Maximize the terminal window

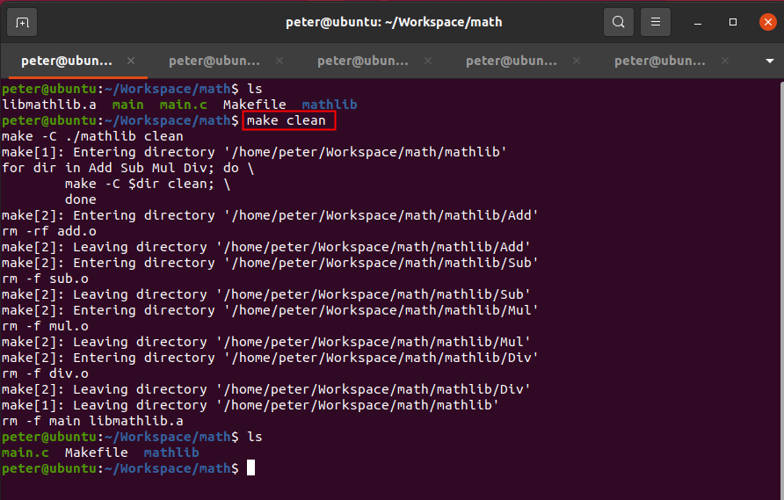pyautogui.click(x=733, y=22)
